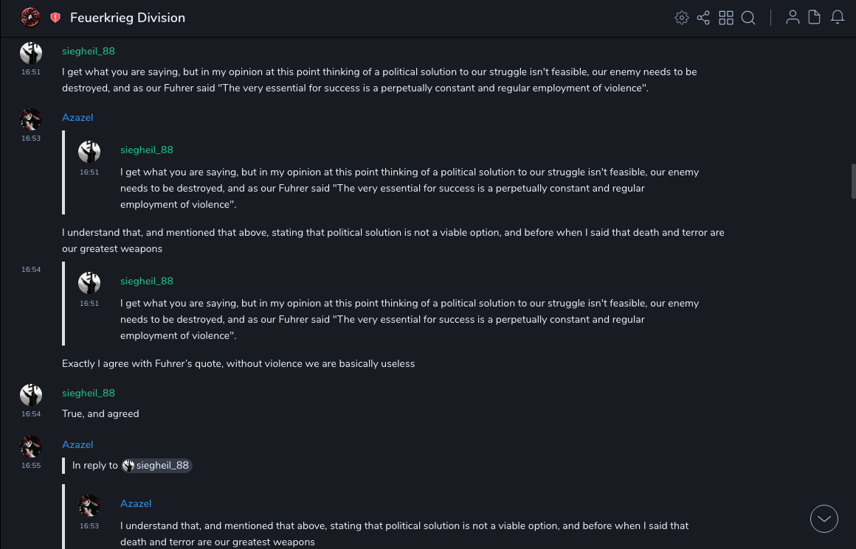Click the user mention pill after 'In reply to'
This screenshot has height=549, width=856.
pos(156,466)
